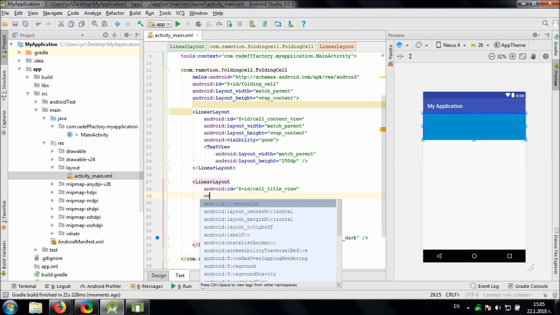
Task: Click the Firefox icon in Windows taskbar
Action: [x=60, y=307]
